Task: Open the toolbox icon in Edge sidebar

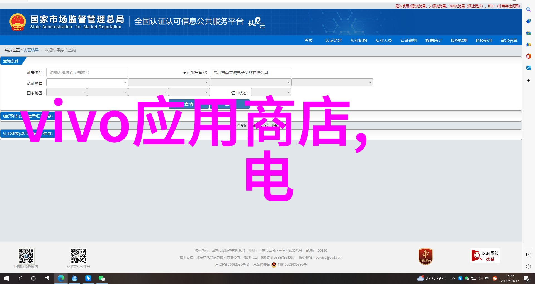Action: [528, 33]
